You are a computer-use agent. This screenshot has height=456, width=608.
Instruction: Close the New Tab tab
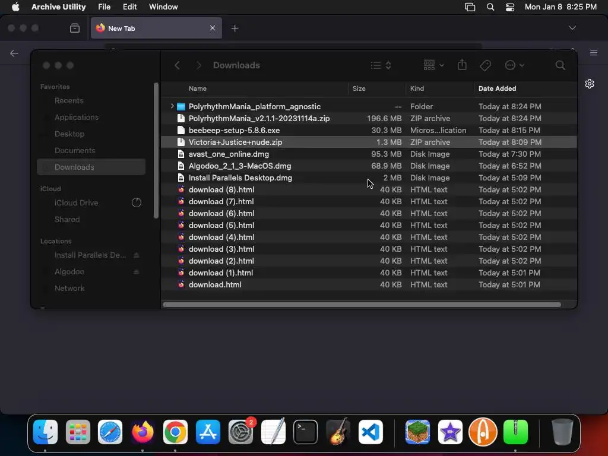coord(213,28)
